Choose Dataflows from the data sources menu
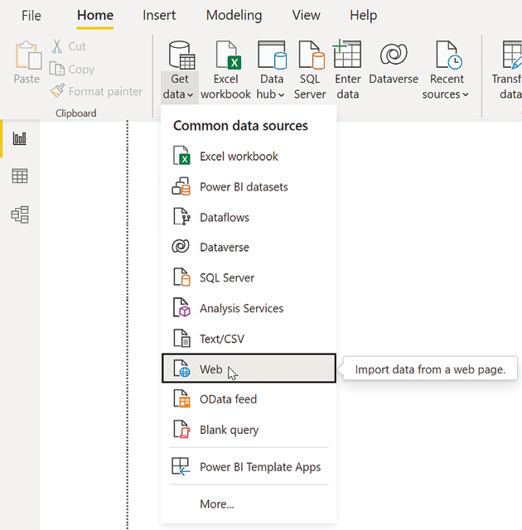This screenshot has height=530, width=522. (249, 217)
